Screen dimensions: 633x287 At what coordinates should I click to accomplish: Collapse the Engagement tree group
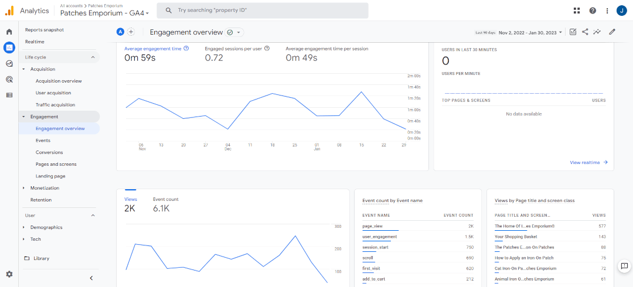(24, 117)
